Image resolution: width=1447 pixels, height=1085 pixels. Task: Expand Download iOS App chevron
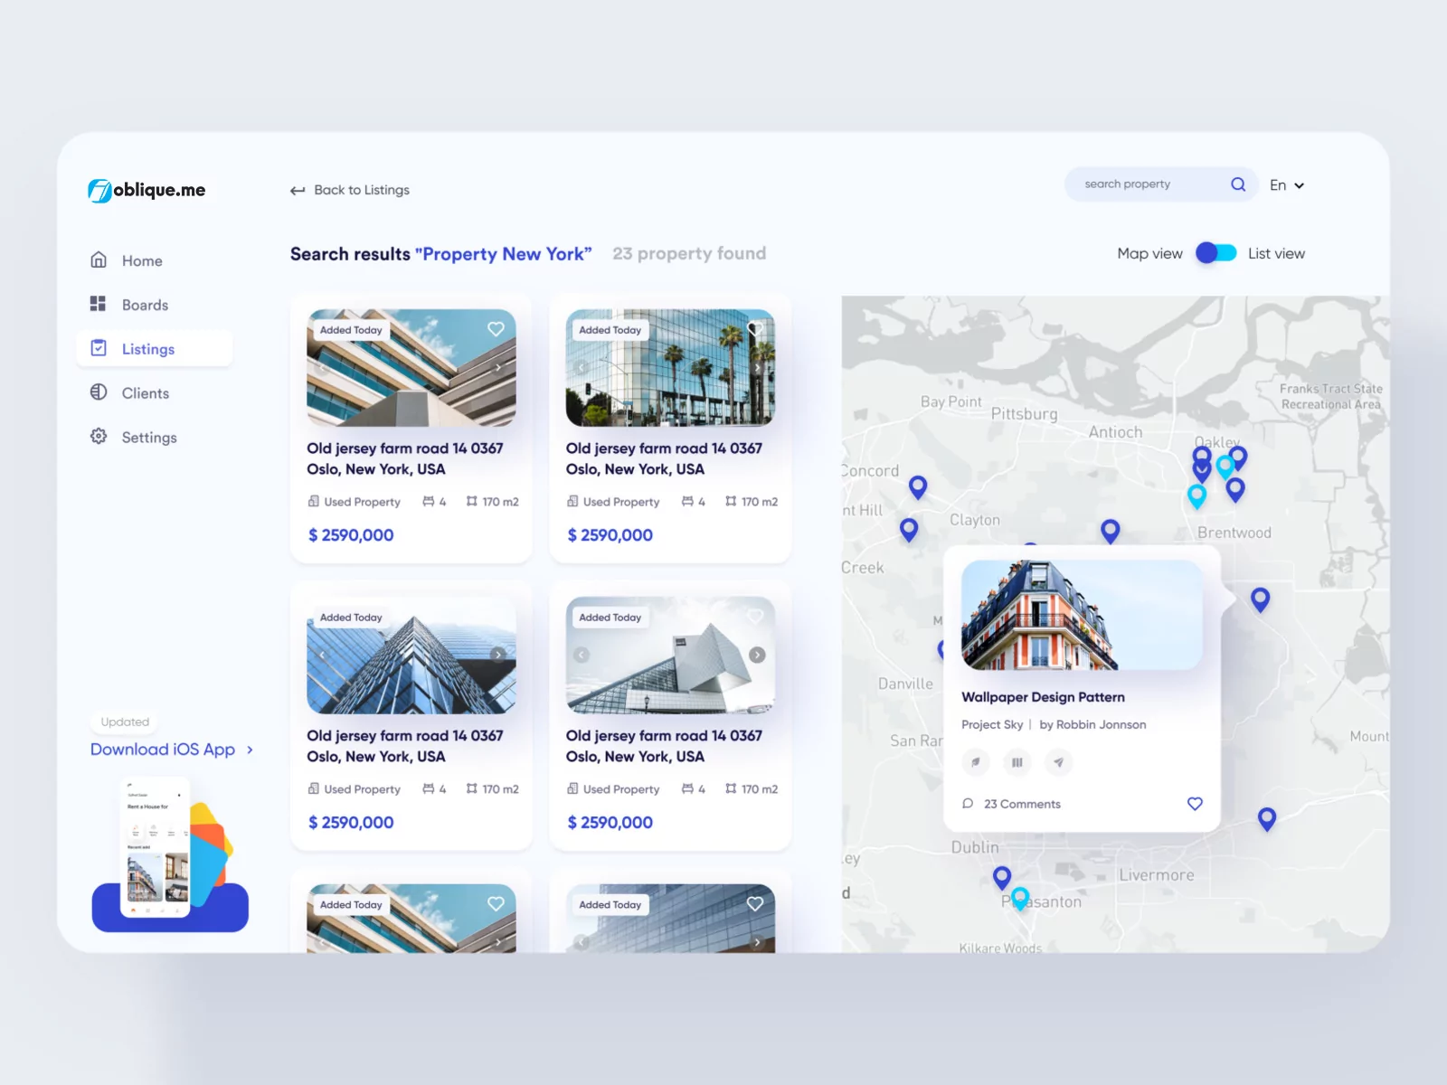(251, 750)
